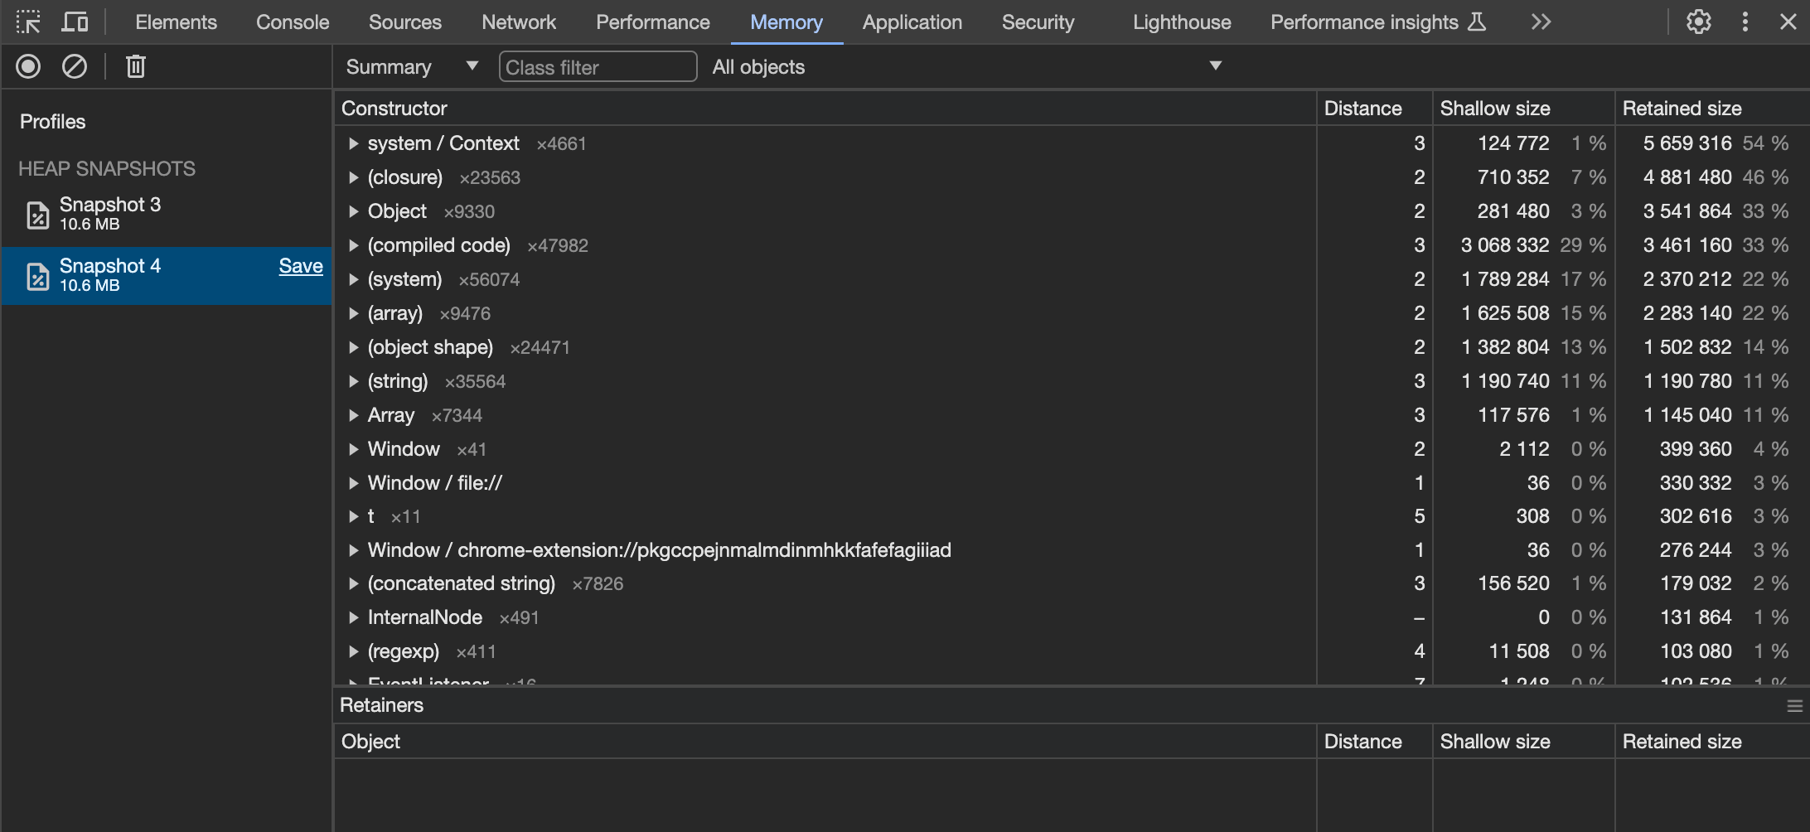Go to the Performance tab
This screenshot has height=832, width=1810.
tap(653, 22)
